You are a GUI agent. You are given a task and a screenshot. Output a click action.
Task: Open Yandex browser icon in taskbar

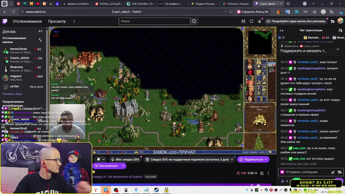pos(96,190)
